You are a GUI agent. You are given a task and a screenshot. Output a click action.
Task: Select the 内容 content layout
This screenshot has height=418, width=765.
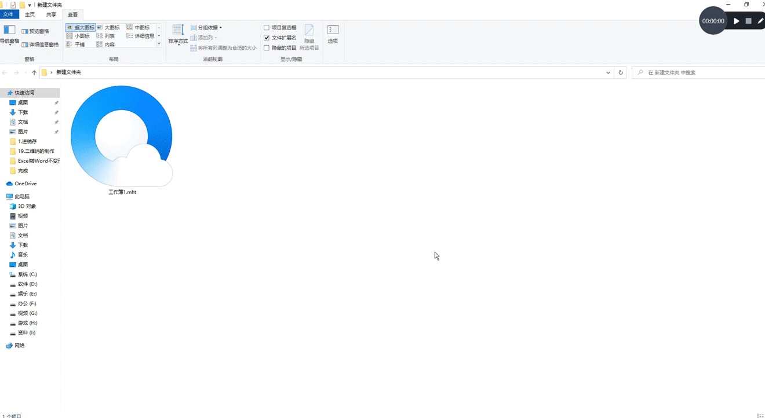click(x=106, y=45)
